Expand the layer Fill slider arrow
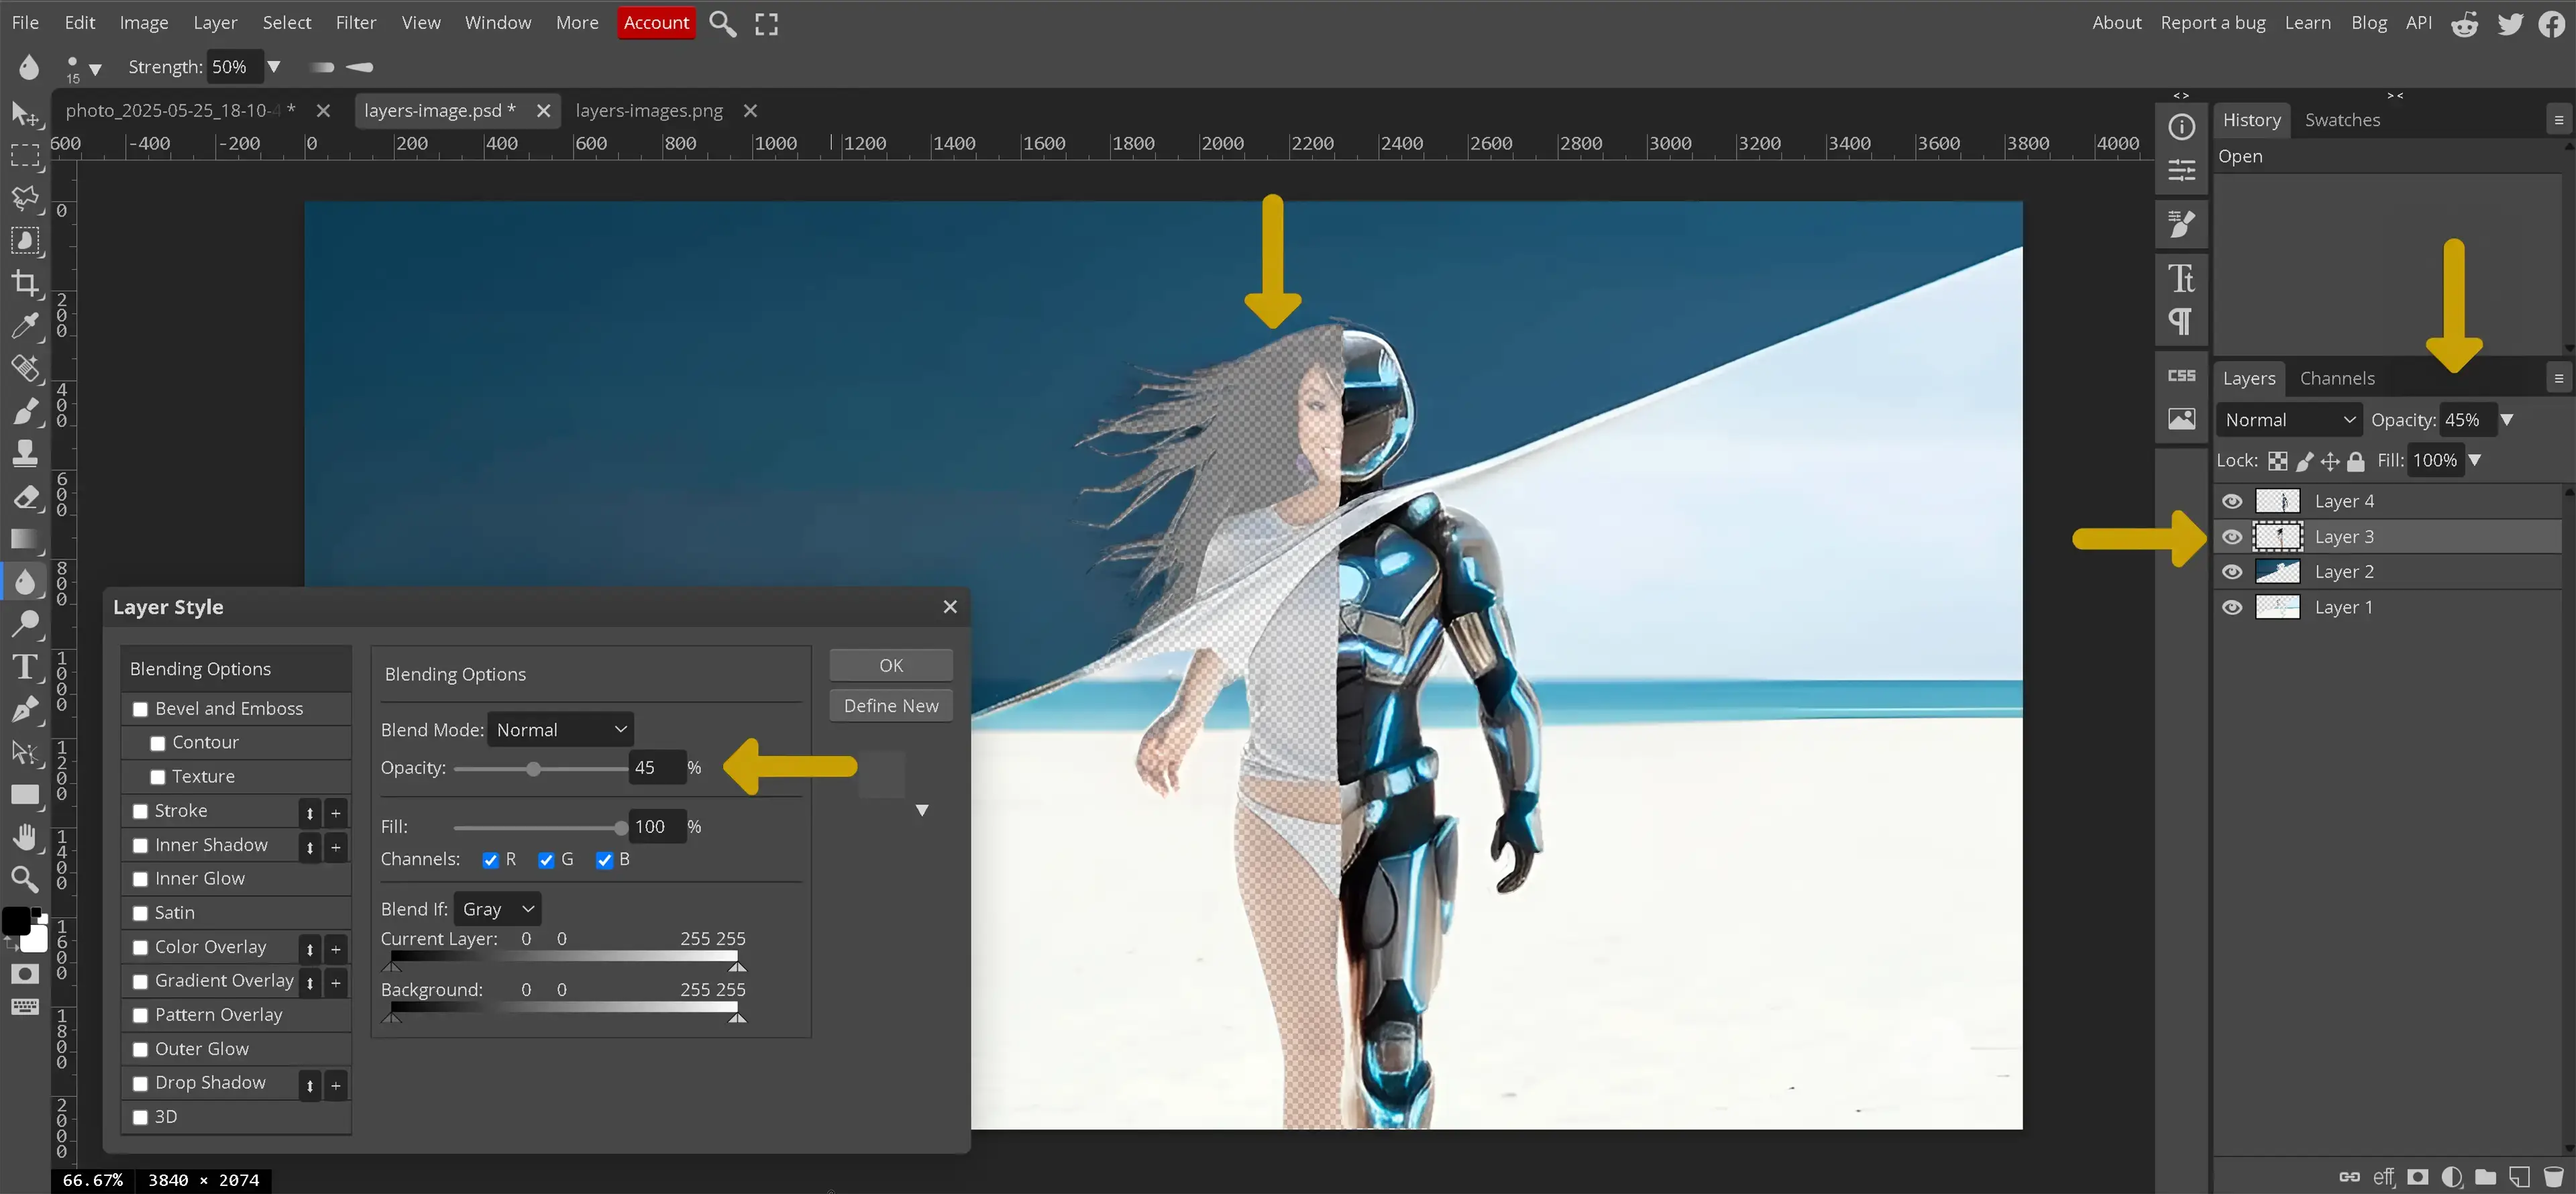This screenshot has height=1194, width=2576. pos(2475,460)
